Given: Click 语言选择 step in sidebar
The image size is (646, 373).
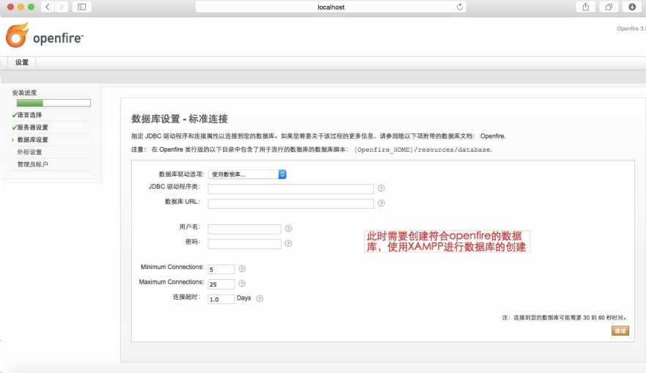Looking at the screenshot, I should coord(29,115).
